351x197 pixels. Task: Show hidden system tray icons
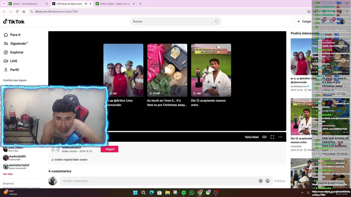pos(302,193)
